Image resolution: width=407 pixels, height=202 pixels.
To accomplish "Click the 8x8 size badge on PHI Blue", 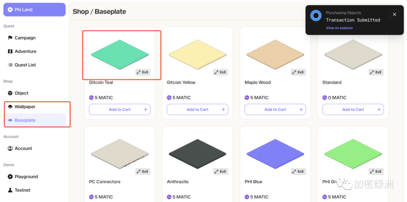I will click(x=298, y=171).
